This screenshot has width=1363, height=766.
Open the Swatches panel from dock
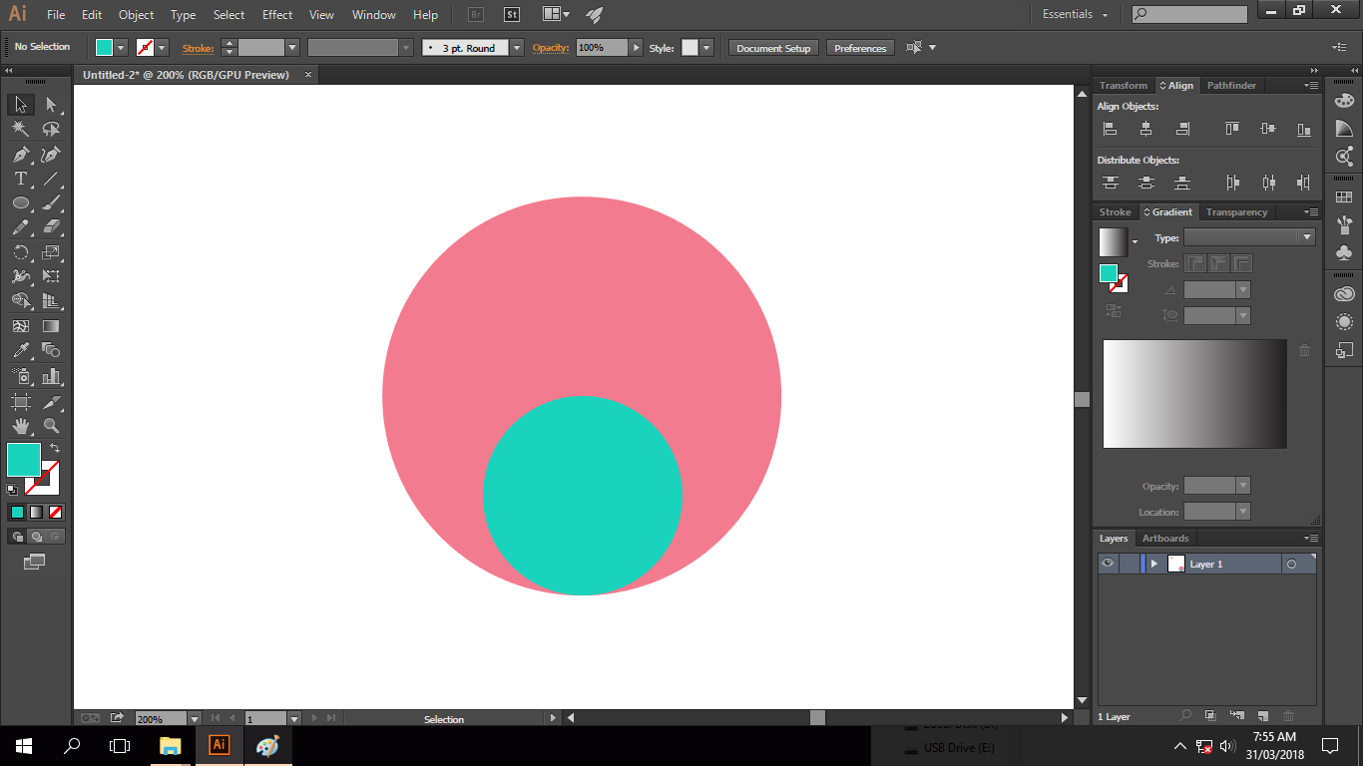[1344, 197]
